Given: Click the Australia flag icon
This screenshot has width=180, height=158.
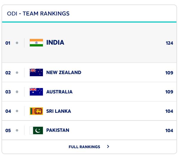Looking at the screenshot, I should (36, 92).
